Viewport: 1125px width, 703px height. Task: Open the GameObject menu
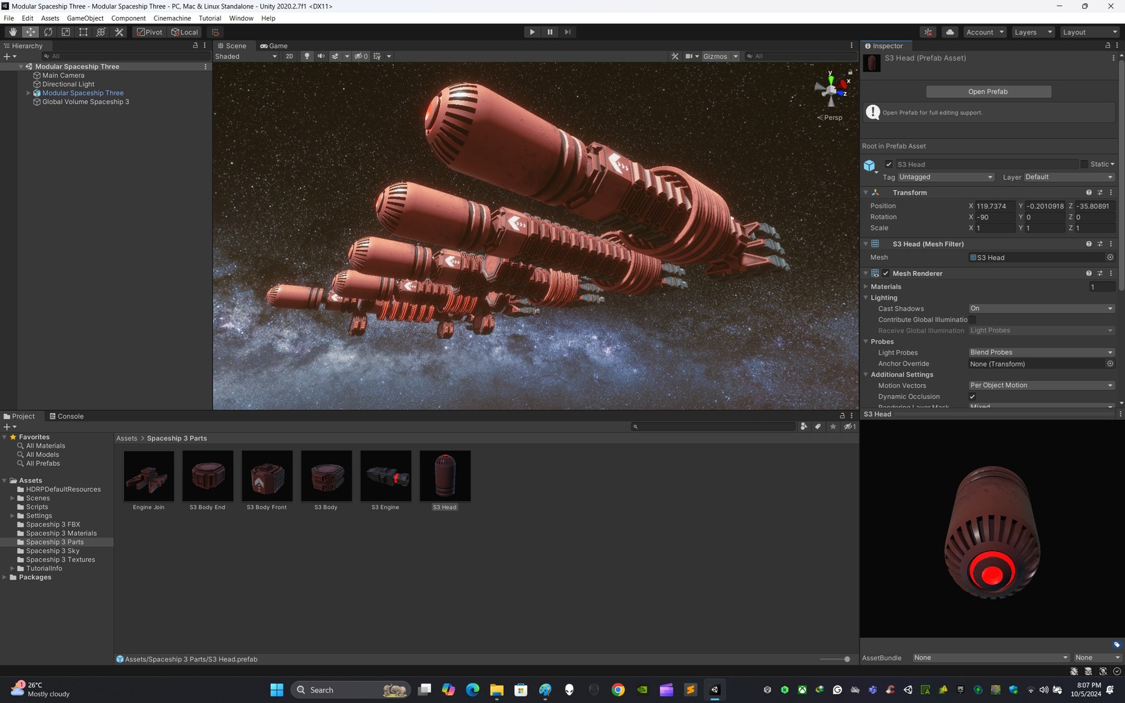tap(85, 18)
